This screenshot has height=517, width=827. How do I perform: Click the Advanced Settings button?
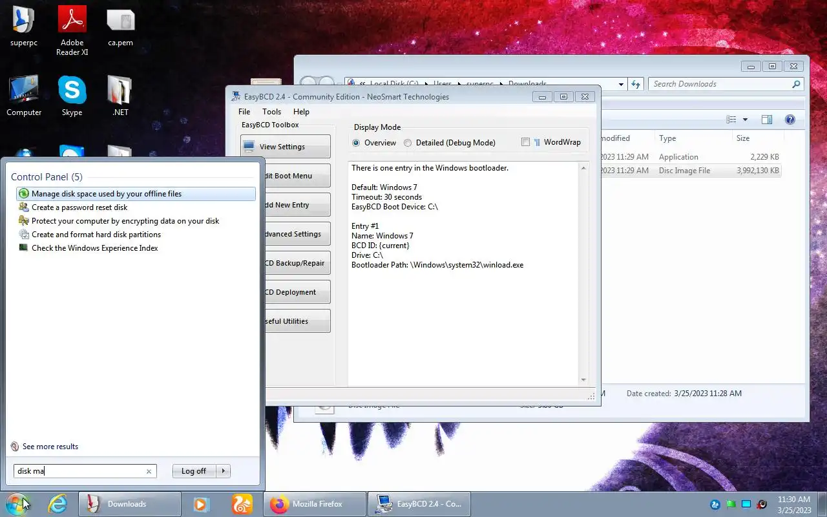297,234
